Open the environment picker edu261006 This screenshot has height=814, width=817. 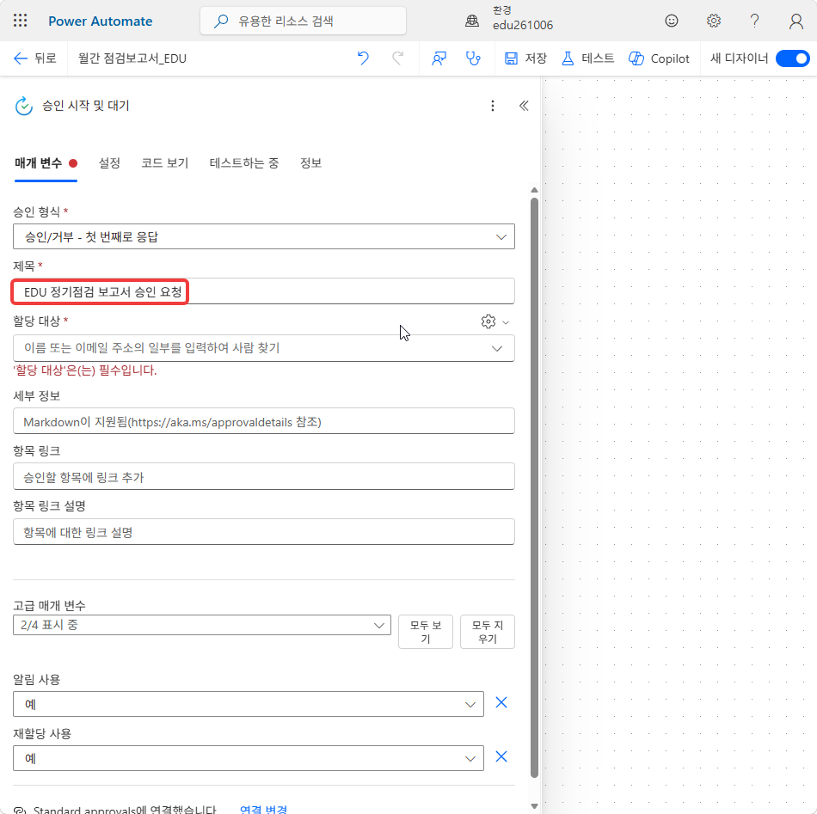[x=511, y=19]
